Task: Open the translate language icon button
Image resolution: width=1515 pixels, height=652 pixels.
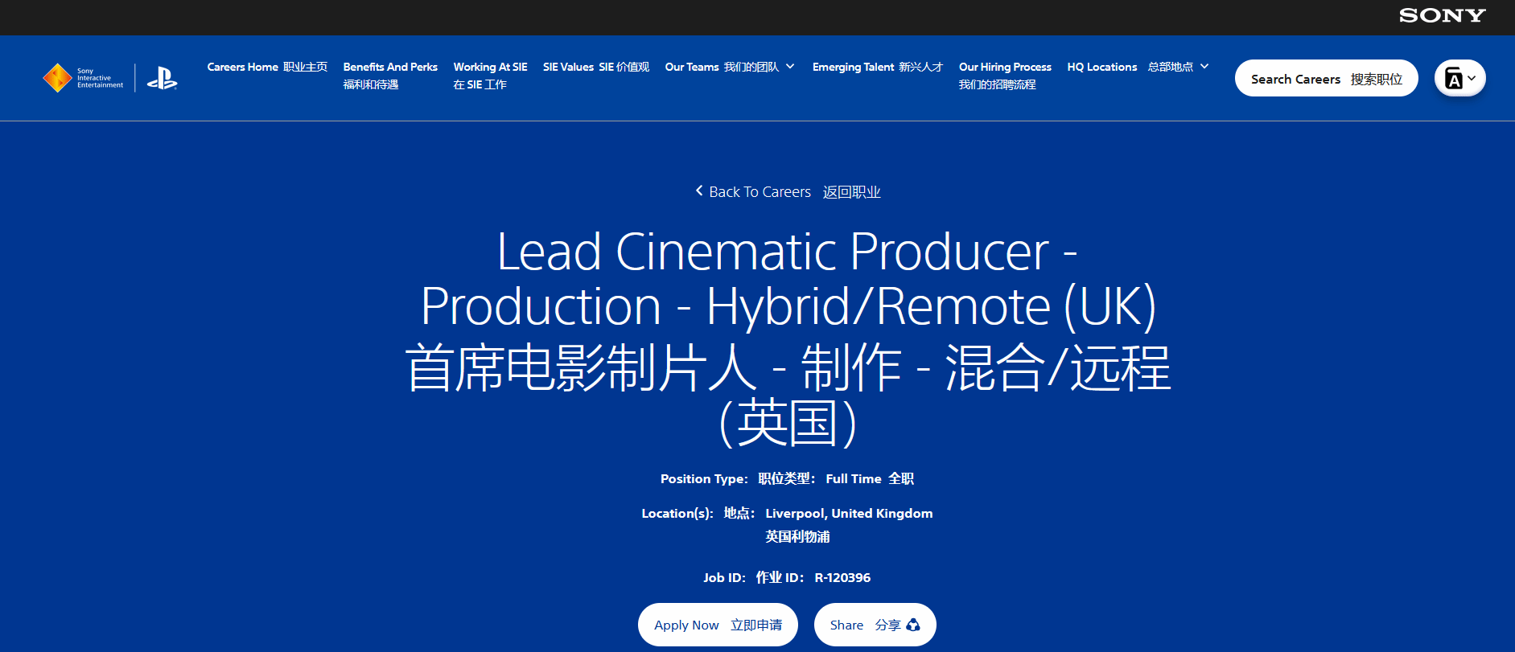Action: (x=1453, y=79)
